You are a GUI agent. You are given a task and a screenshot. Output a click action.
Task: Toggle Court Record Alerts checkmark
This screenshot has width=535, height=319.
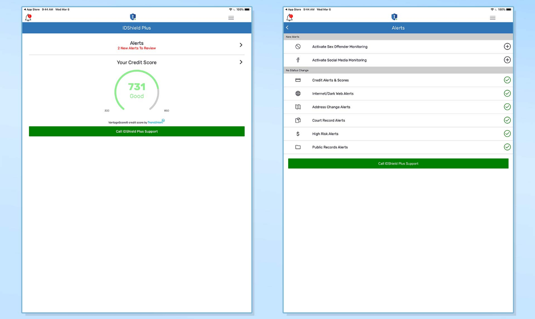pyautogui.click(x=507, y=120)
